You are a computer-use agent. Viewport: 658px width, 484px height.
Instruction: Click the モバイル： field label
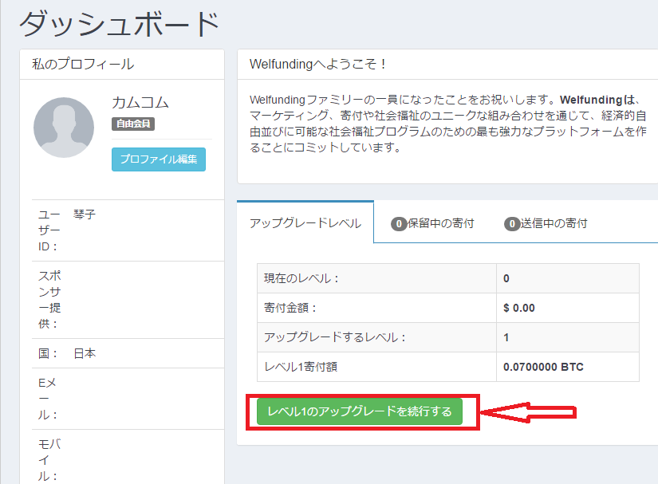(49, 460)
